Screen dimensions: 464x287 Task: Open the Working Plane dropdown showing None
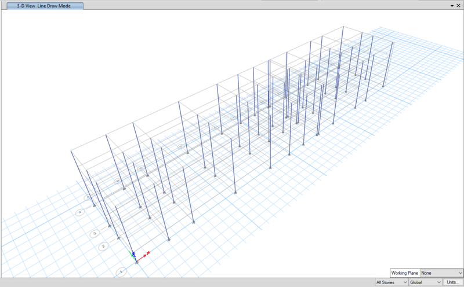tap(441, 273)
